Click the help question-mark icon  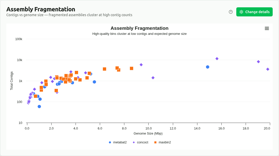coord(230,12)
